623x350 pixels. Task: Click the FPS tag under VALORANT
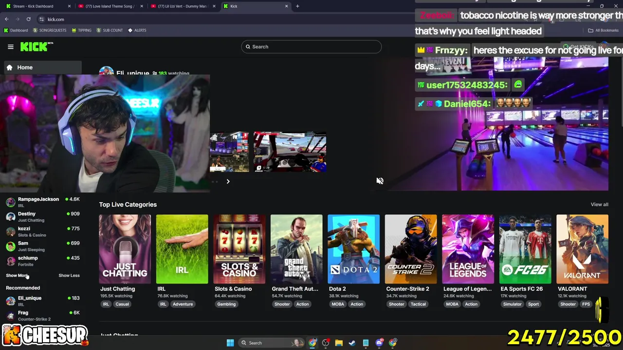tap(586, 304)
